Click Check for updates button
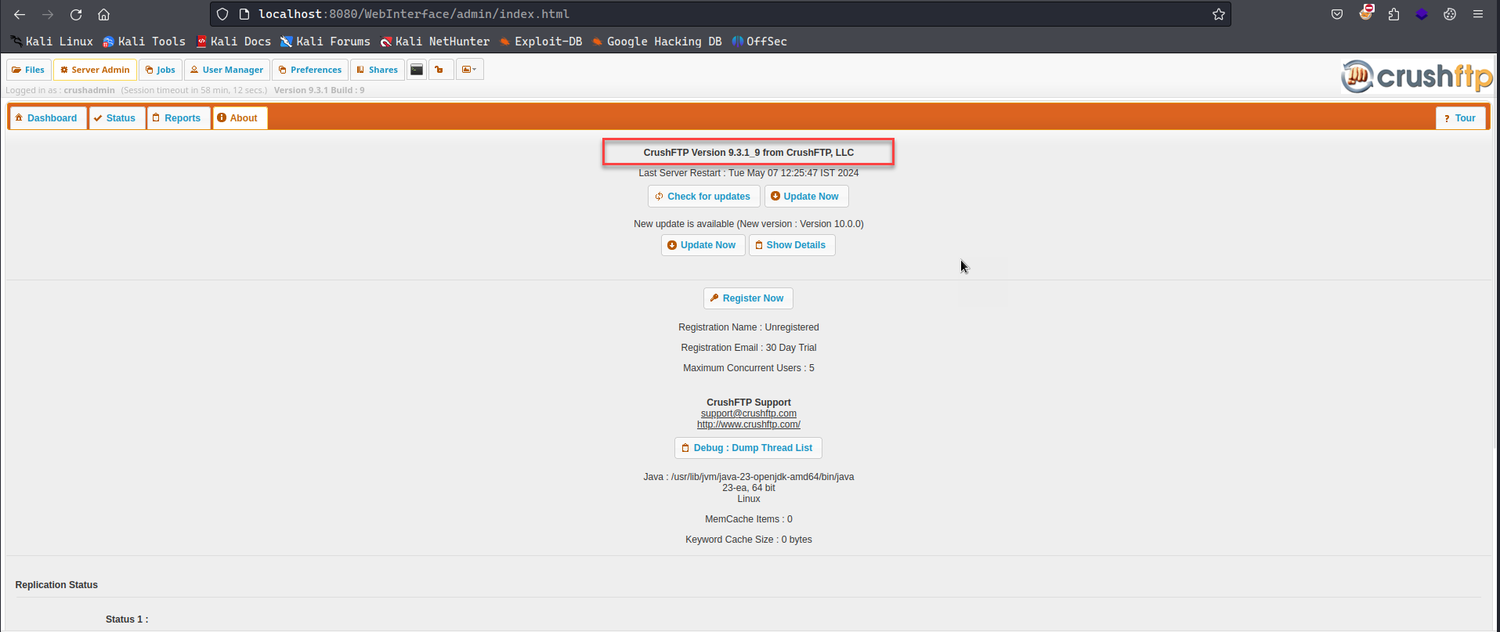 [703, 197]
